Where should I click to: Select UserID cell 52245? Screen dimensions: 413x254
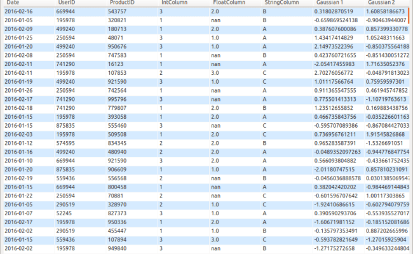pos(64,213)
